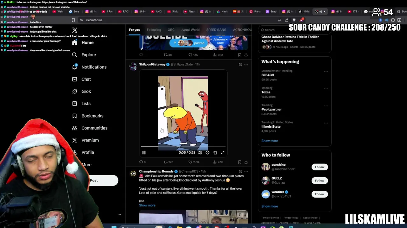Image resolution: width=407 pixels, height=228 pixels.
Task: Open Chase DeMoor retains title news
Action: pyautogui.click(x=290, y=39)
